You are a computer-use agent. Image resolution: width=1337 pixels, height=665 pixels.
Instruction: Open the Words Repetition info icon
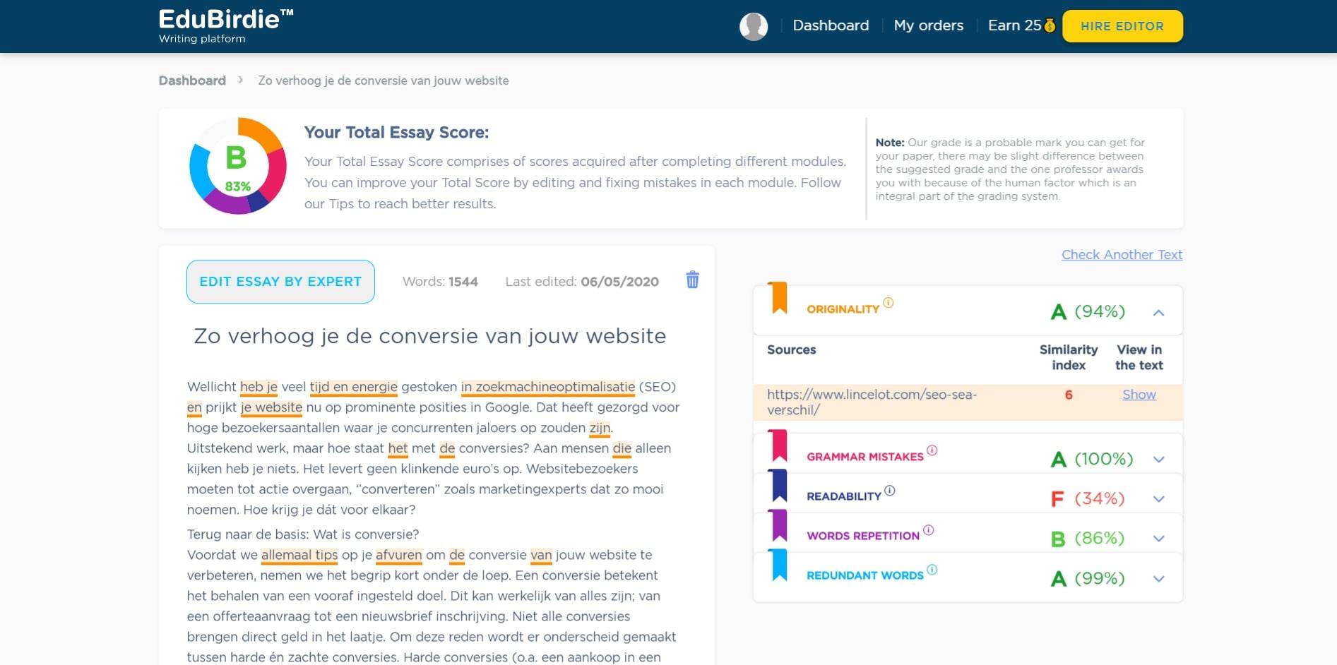(x=929, y=529)
